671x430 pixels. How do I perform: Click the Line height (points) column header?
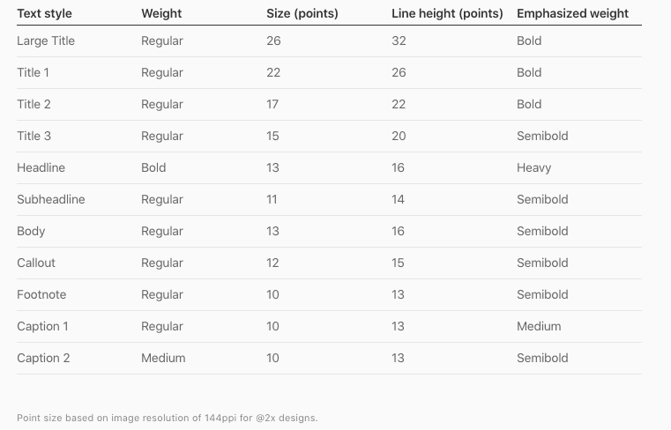tap(447, 13)
